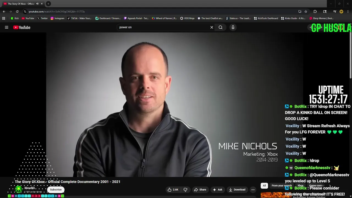352x198 pixels.
Task: Clear the 'power on' search text
Action: [x=212, y=27]
